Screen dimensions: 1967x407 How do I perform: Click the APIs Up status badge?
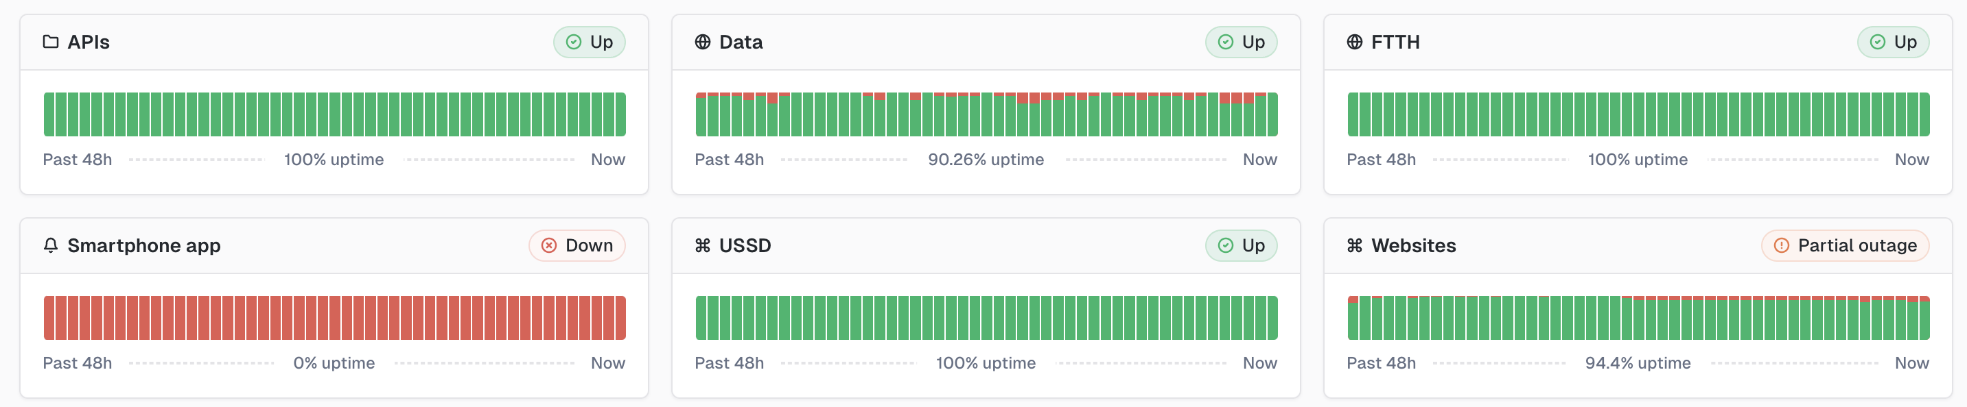click(x=590, y=42)
